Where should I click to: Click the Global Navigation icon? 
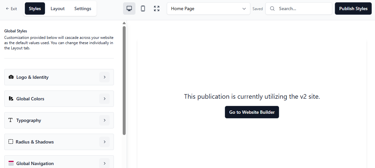pyautogui.click(x=11, y=163)
